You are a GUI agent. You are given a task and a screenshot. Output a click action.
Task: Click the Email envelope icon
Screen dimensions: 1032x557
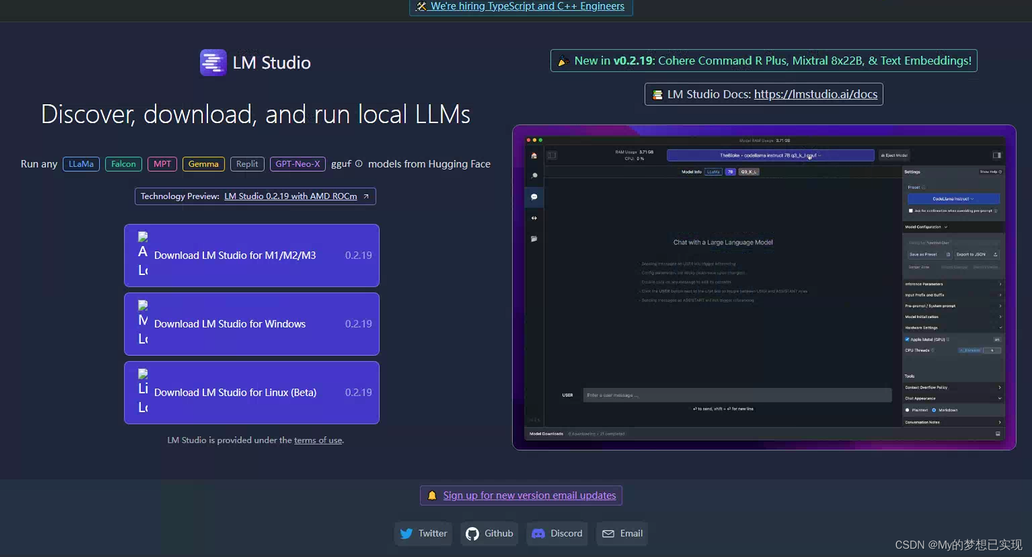(x=608, y=533)
